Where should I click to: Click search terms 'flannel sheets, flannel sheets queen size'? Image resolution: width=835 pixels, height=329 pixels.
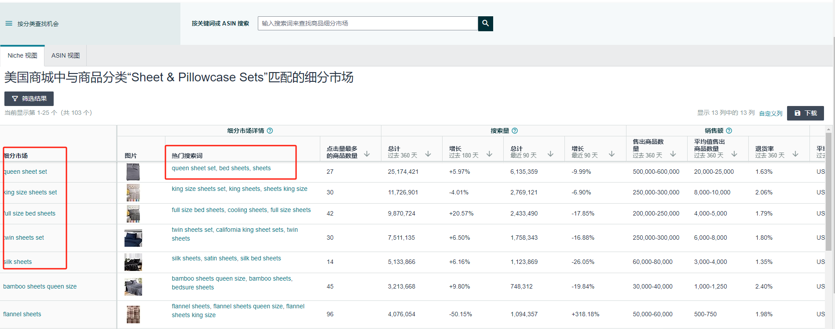(x=238, y=311)
